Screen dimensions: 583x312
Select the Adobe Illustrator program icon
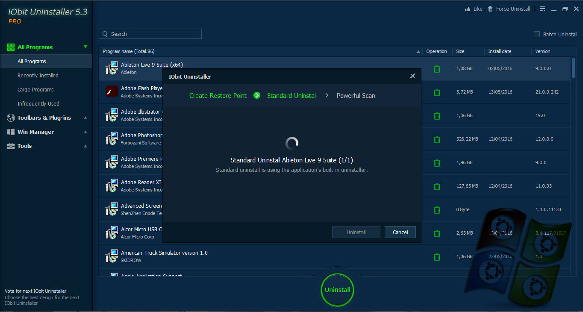[x=112, y=115]
